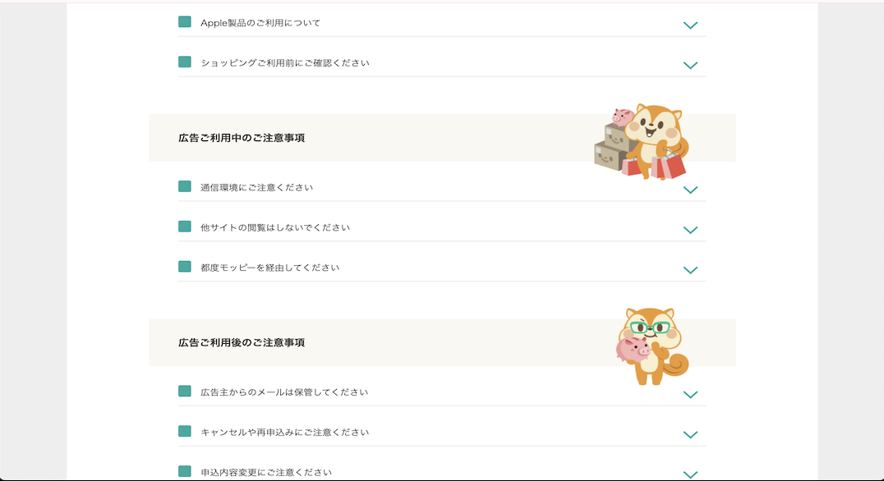Expand 広告主からのメールは保管してください chevron

[x=690, y=395]
